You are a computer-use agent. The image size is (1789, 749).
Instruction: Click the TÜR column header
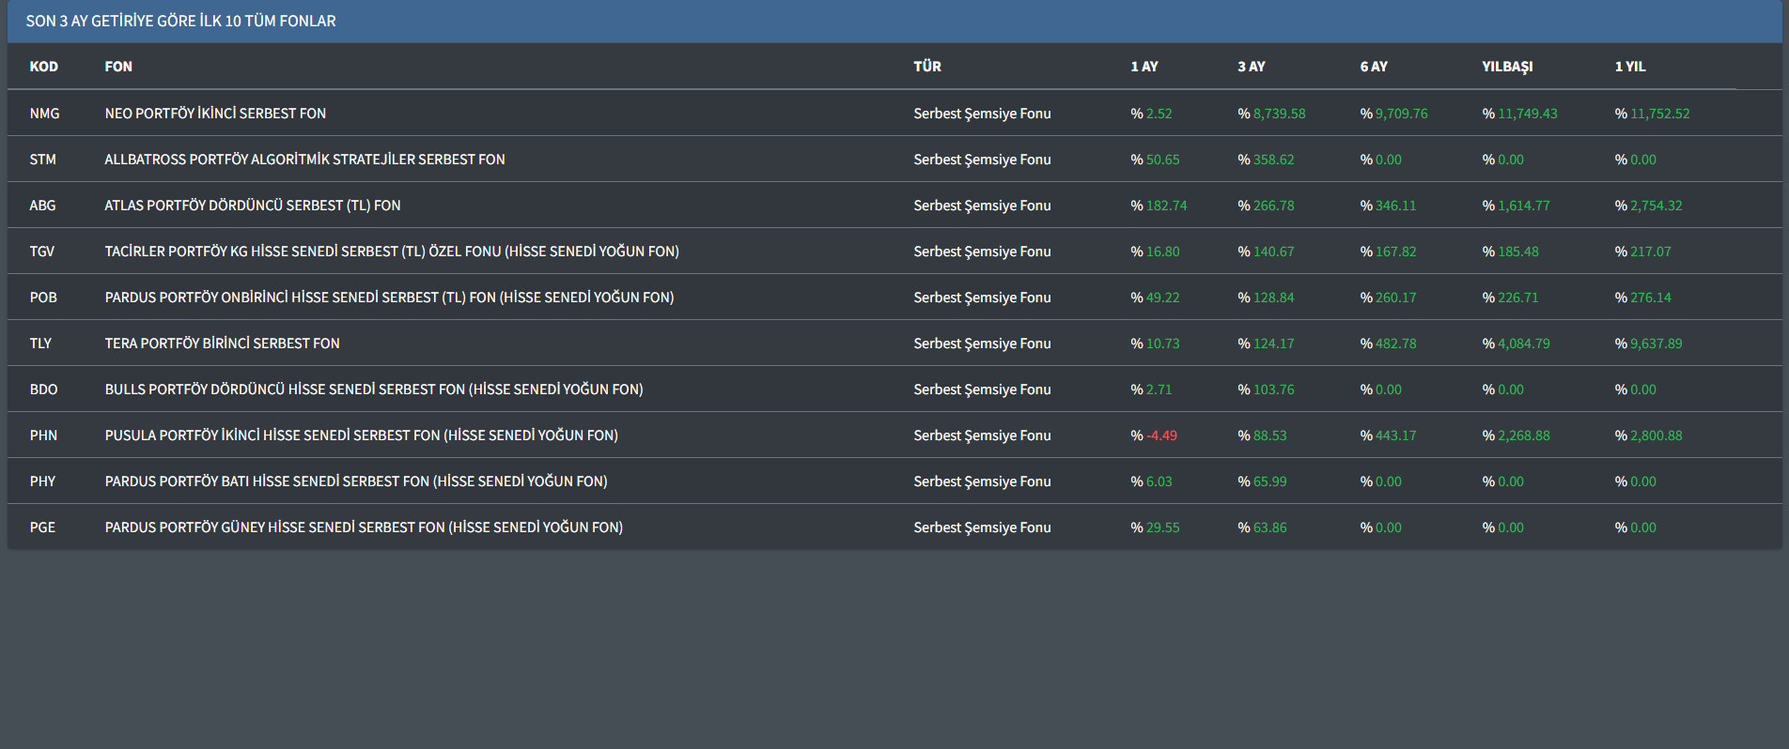pyautogui.click(x=926, y=67)
